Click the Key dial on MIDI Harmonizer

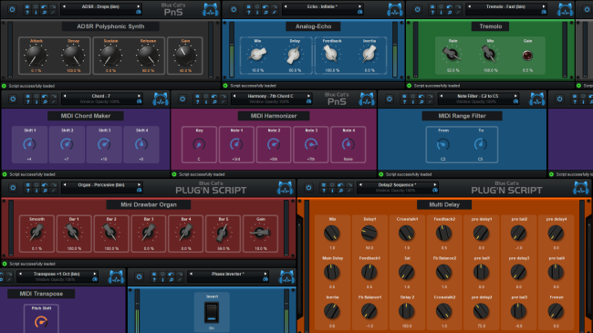pyautogui.click(x=199, y=144)
